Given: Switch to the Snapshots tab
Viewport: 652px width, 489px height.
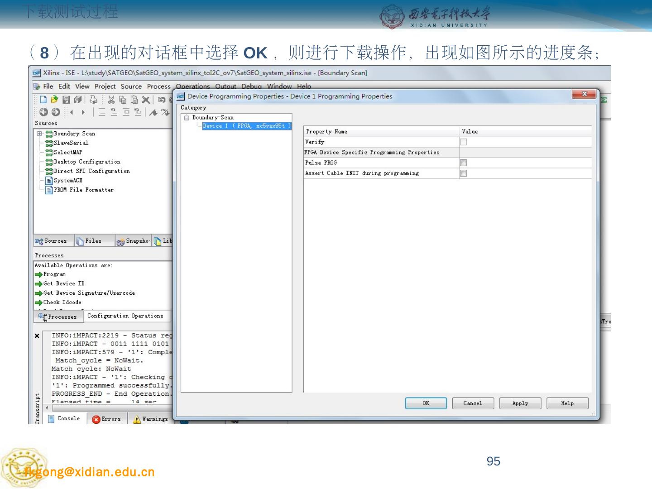Looking at the screenshot, I should (133, 241).
